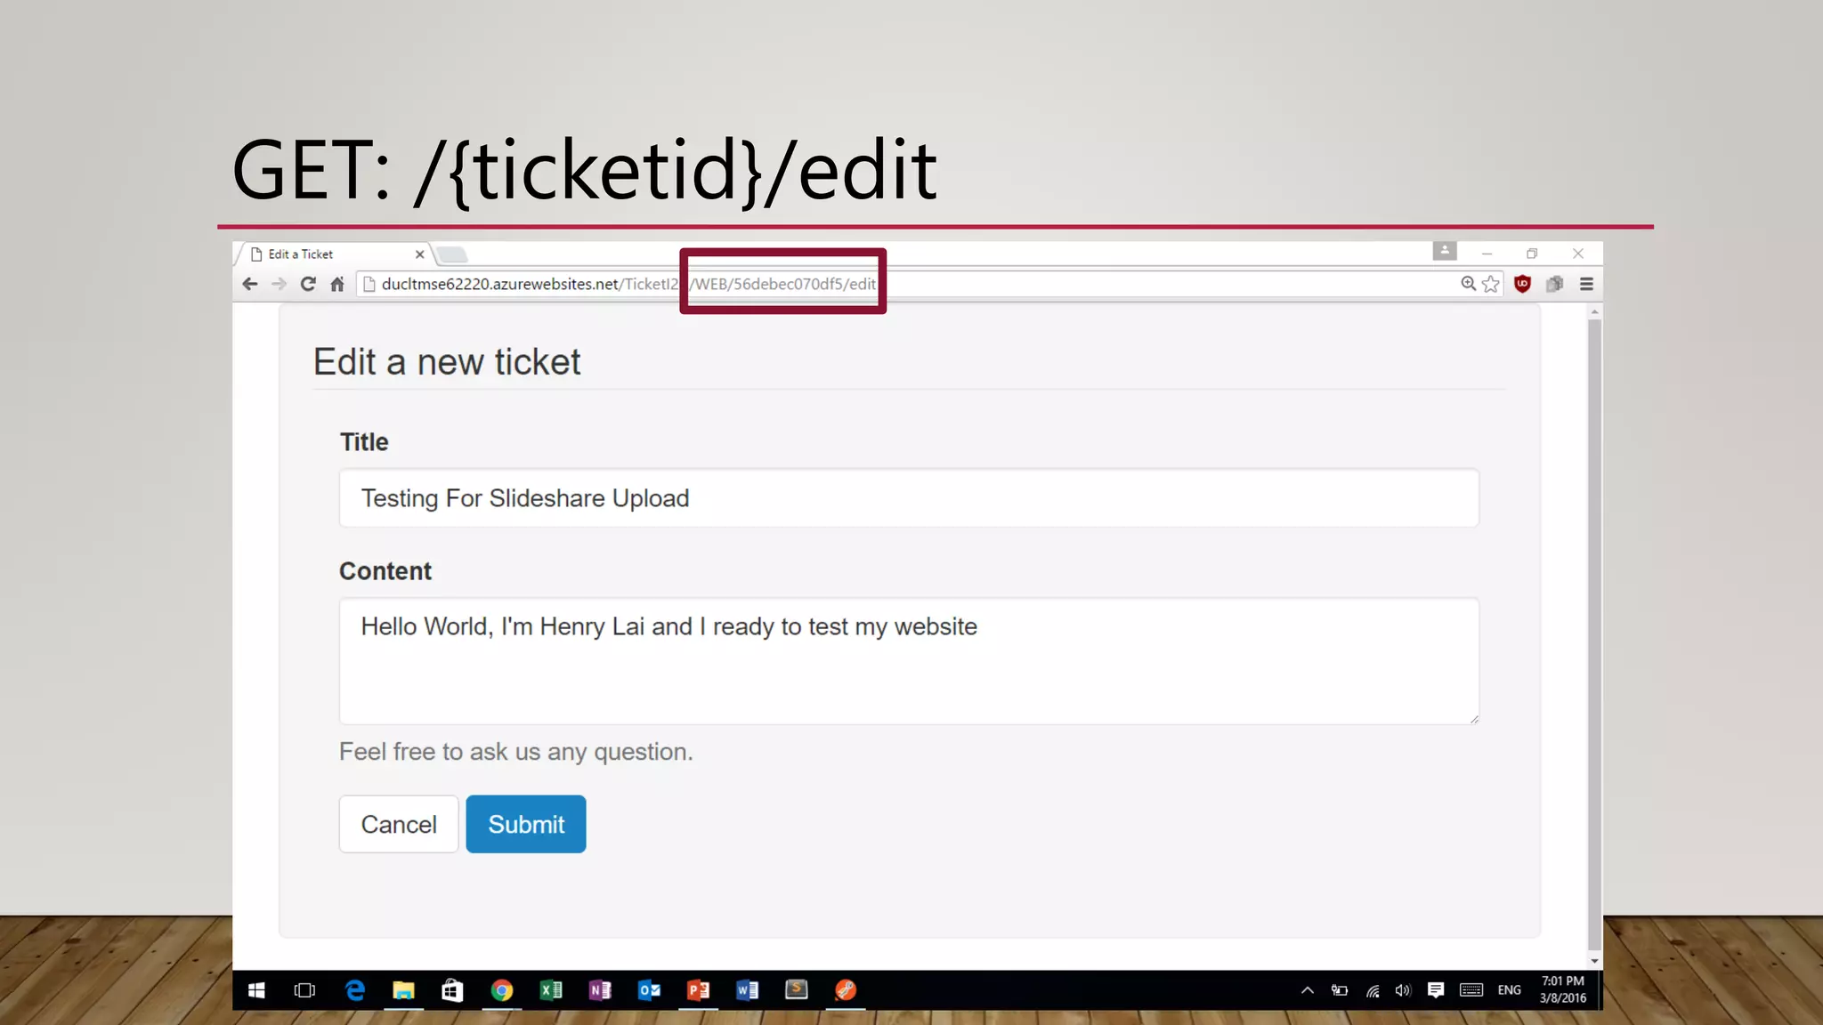Viewport: 1823px width, 1025px height.
Task: Open File Explorer from taskbar
Action: point(403,990)
